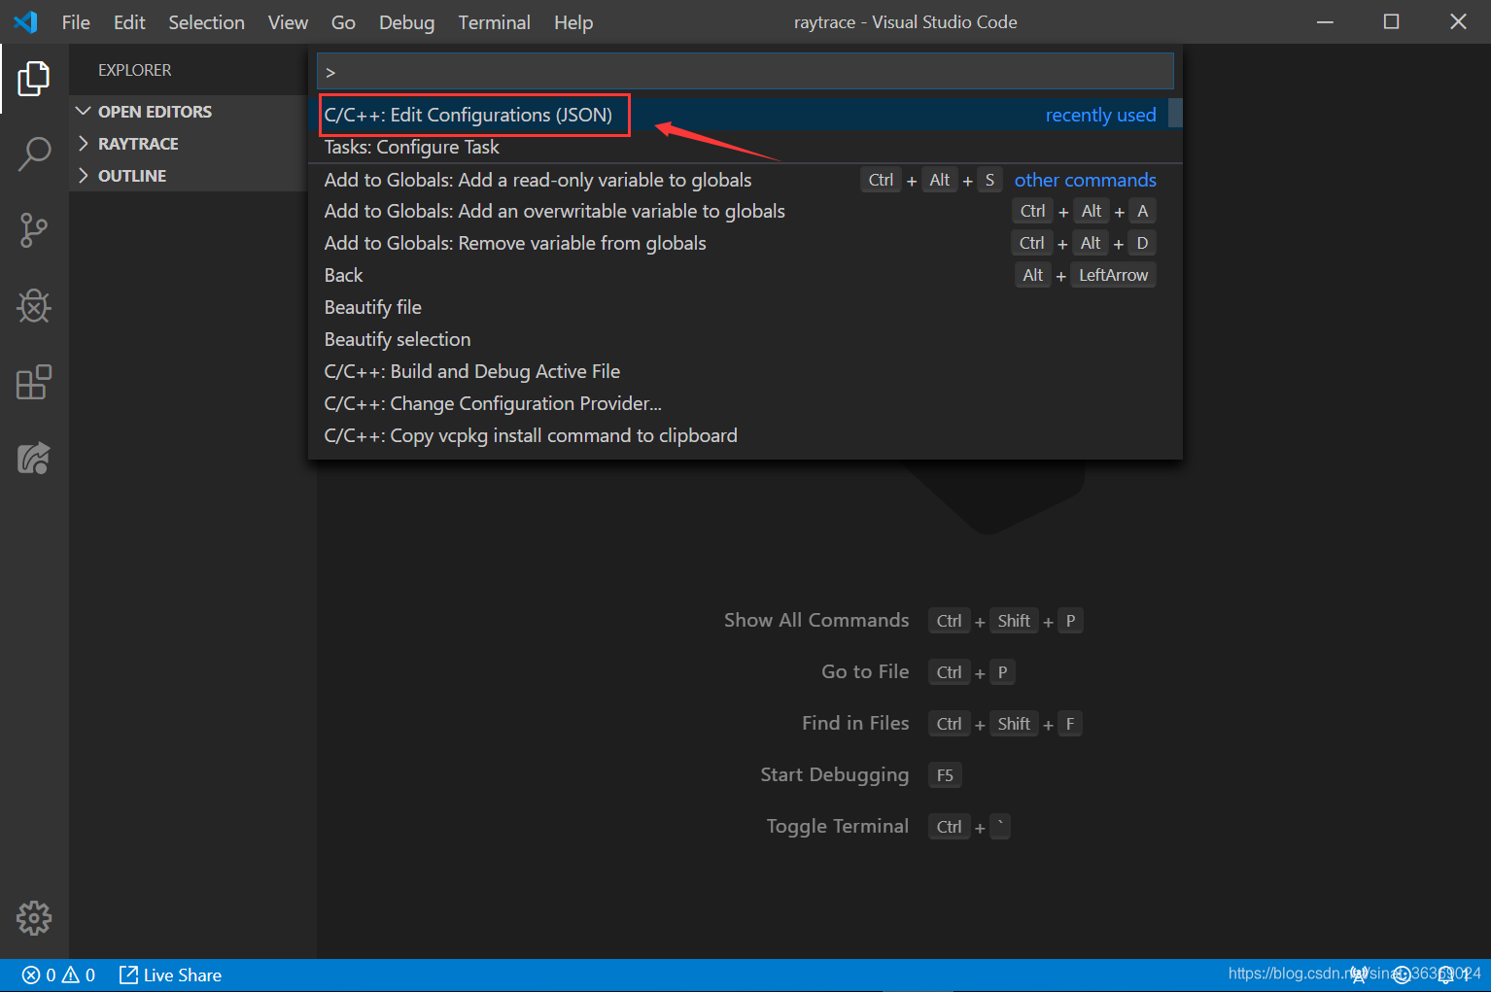
Task: Open the Extensions view icon
Action: coord(34,382)
